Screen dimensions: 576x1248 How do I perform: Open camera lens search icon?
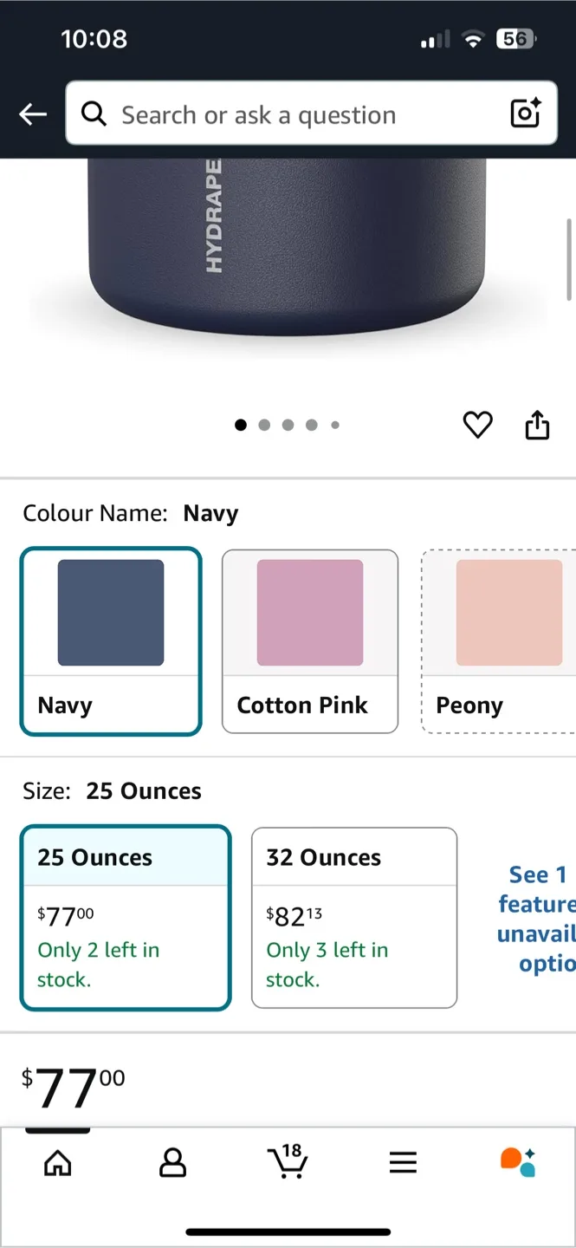tap(525, 114)
